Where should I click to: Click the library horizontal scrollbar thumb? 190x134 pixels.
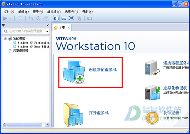click(x=25, y=124)
